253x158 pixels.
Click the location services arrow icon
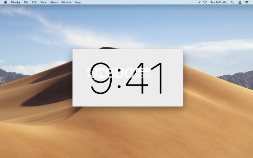[199, 2]
